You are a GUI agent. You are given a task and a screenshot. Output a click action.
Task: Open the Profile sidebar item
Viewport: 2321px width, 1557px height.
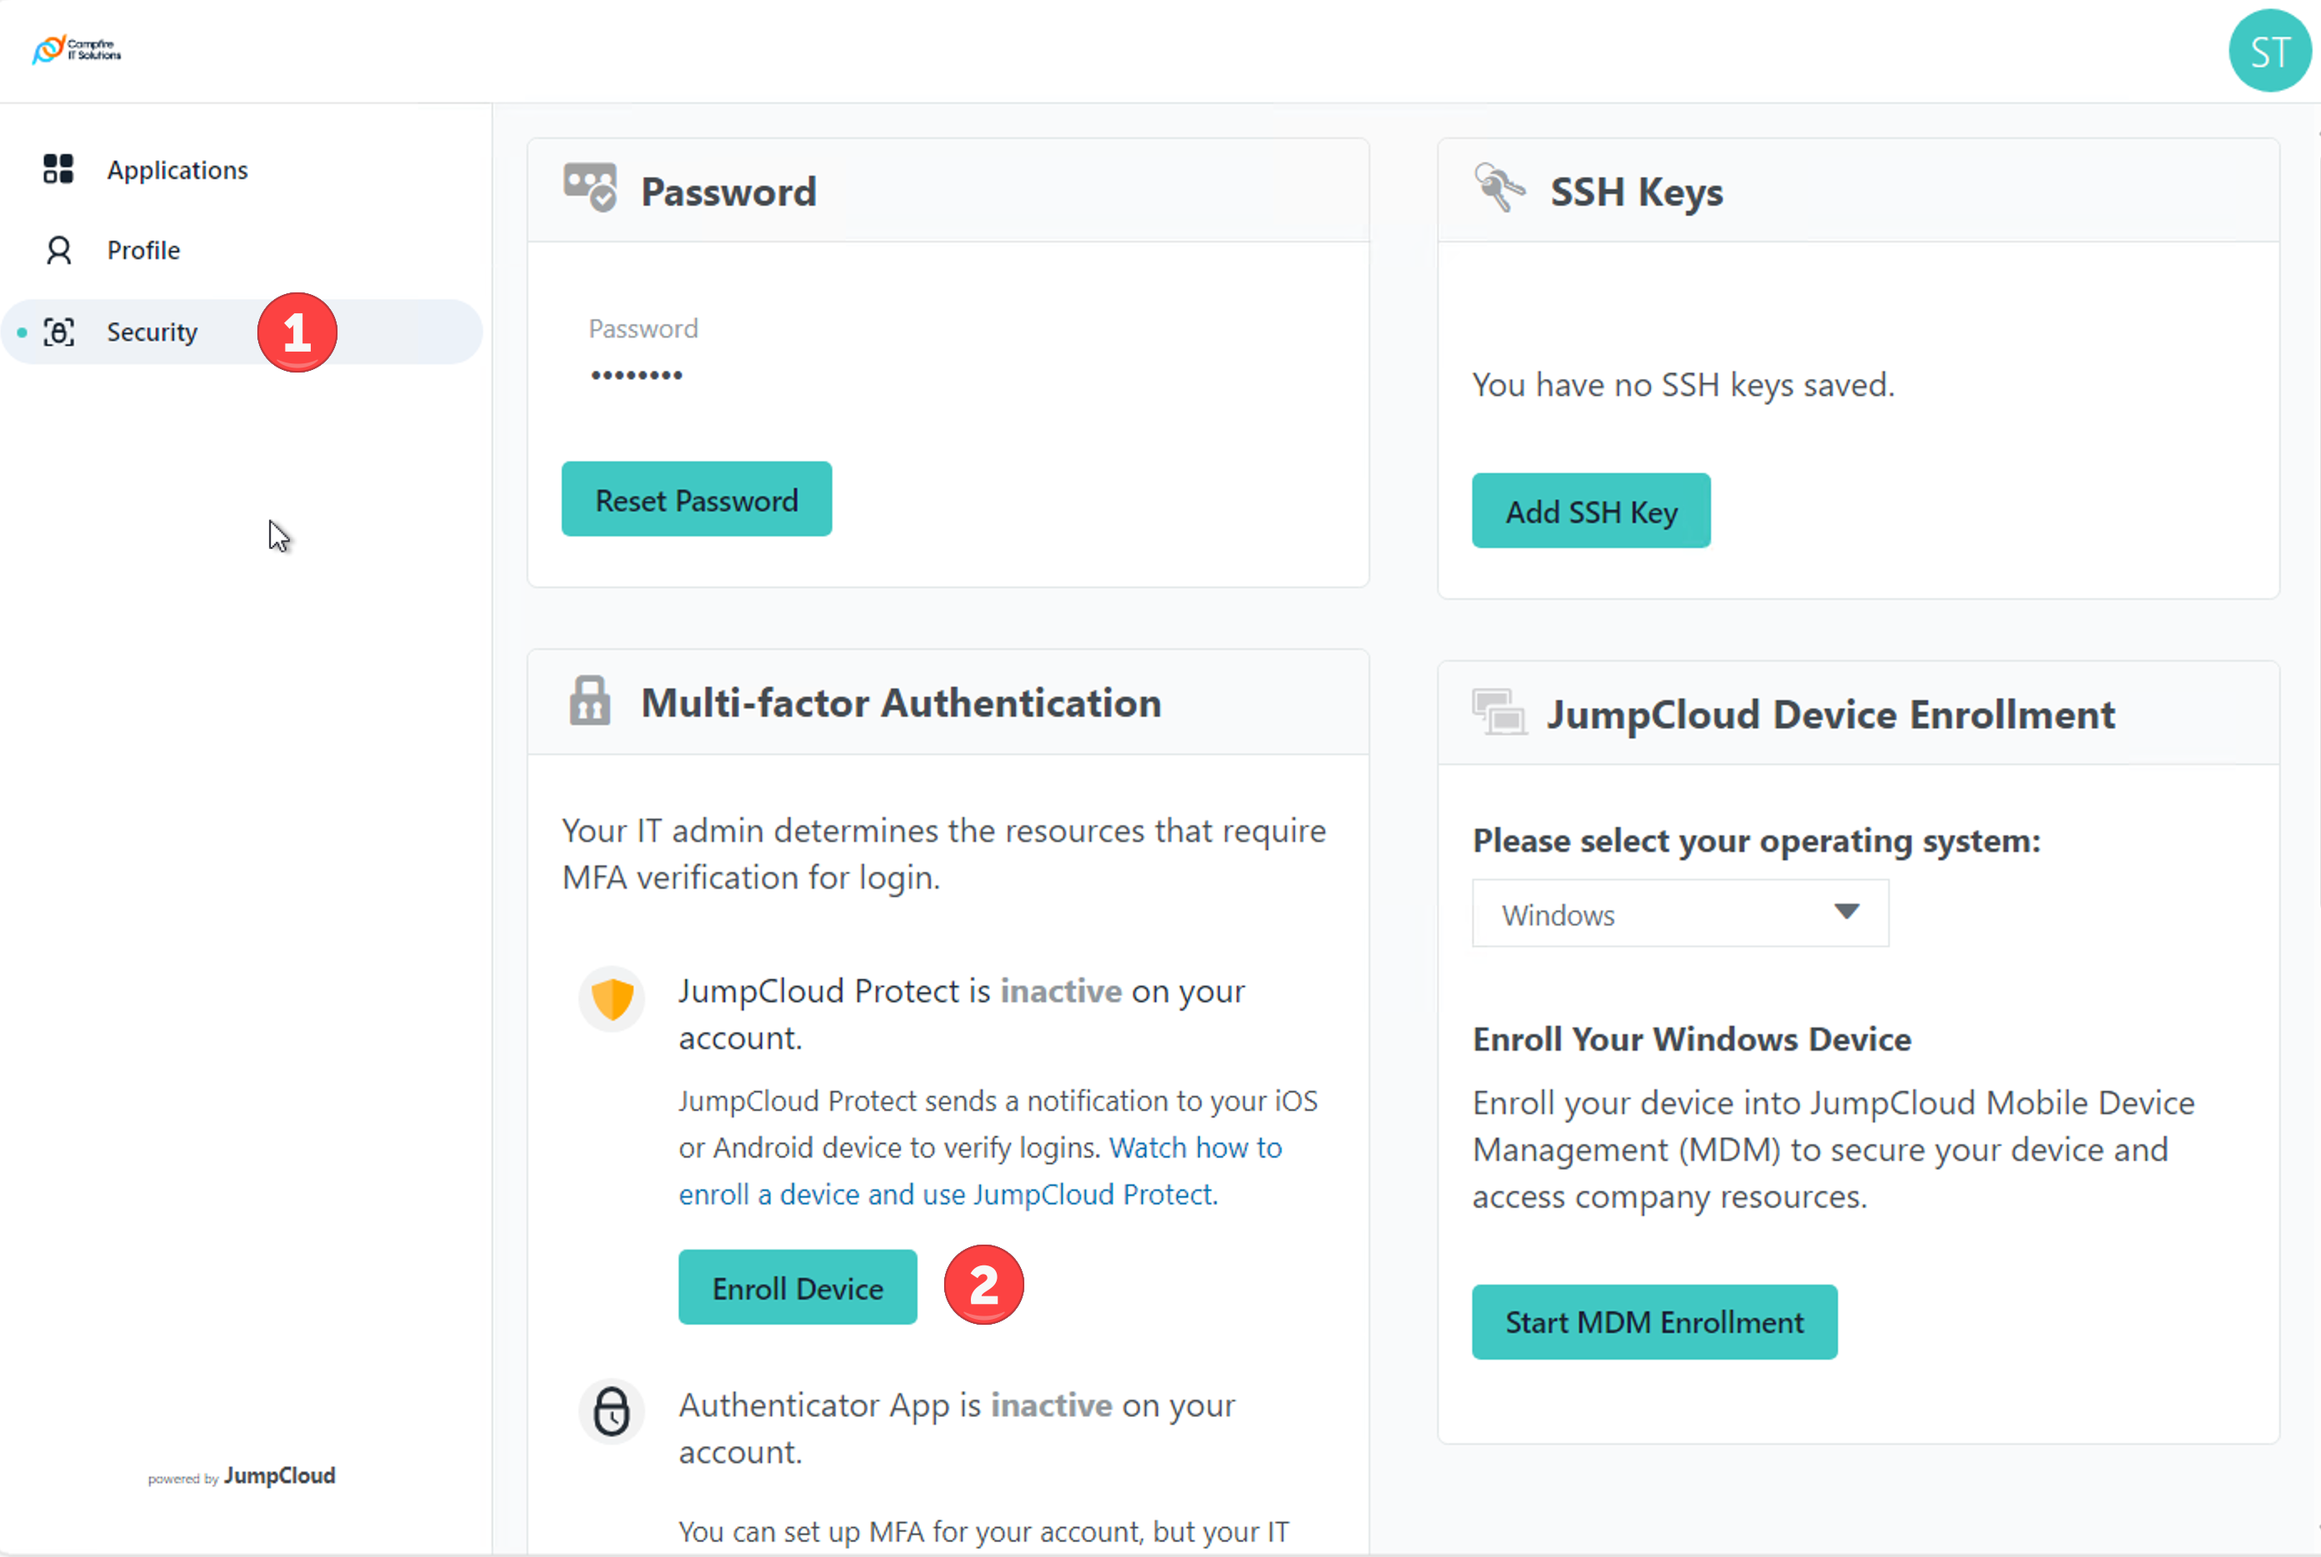[143, 251]
